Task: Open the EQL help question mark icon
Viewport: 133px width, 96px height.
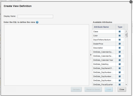Action: (x=37, y=22)
